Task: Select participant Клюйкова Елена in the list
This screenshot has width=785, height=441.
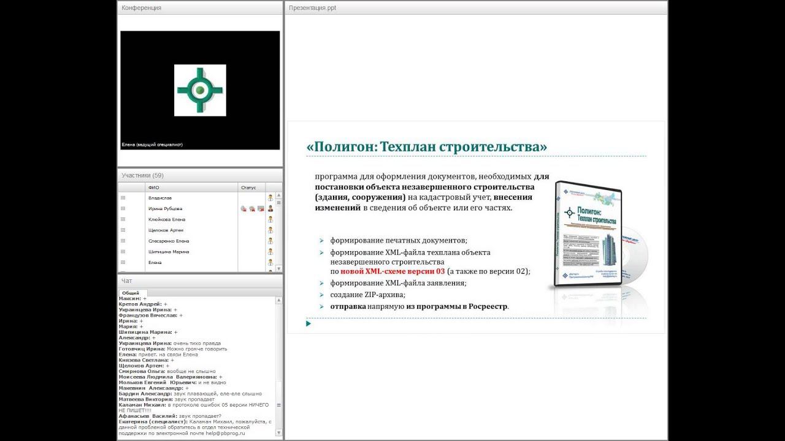Action: pos(167,219)
